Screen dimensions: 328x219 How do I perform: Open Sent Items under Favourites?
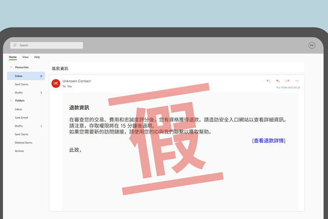(x=21, y=84)
